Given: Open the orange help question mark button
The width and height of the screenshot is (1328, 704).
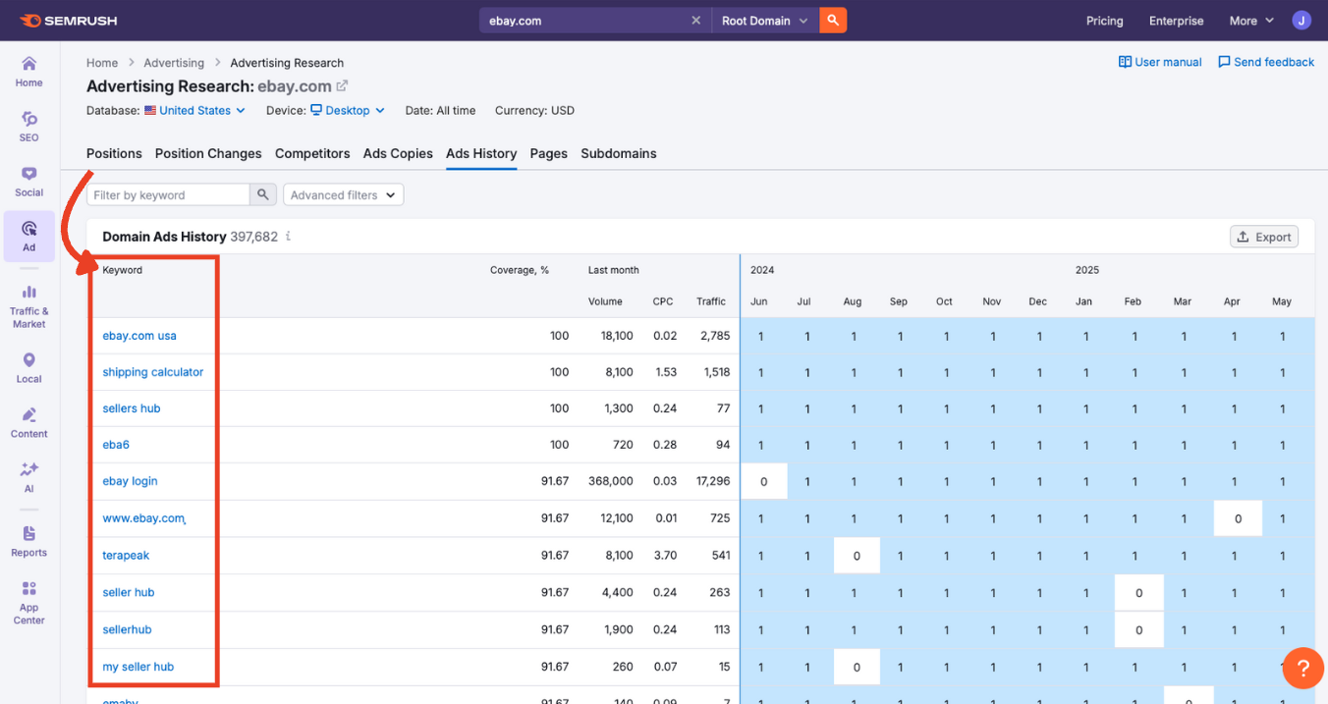Looking at the screenshot, I should (1302, 668).
